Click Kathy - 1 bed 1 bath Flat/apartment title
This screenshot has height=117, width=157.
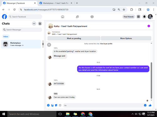click(x=70, y=26)
